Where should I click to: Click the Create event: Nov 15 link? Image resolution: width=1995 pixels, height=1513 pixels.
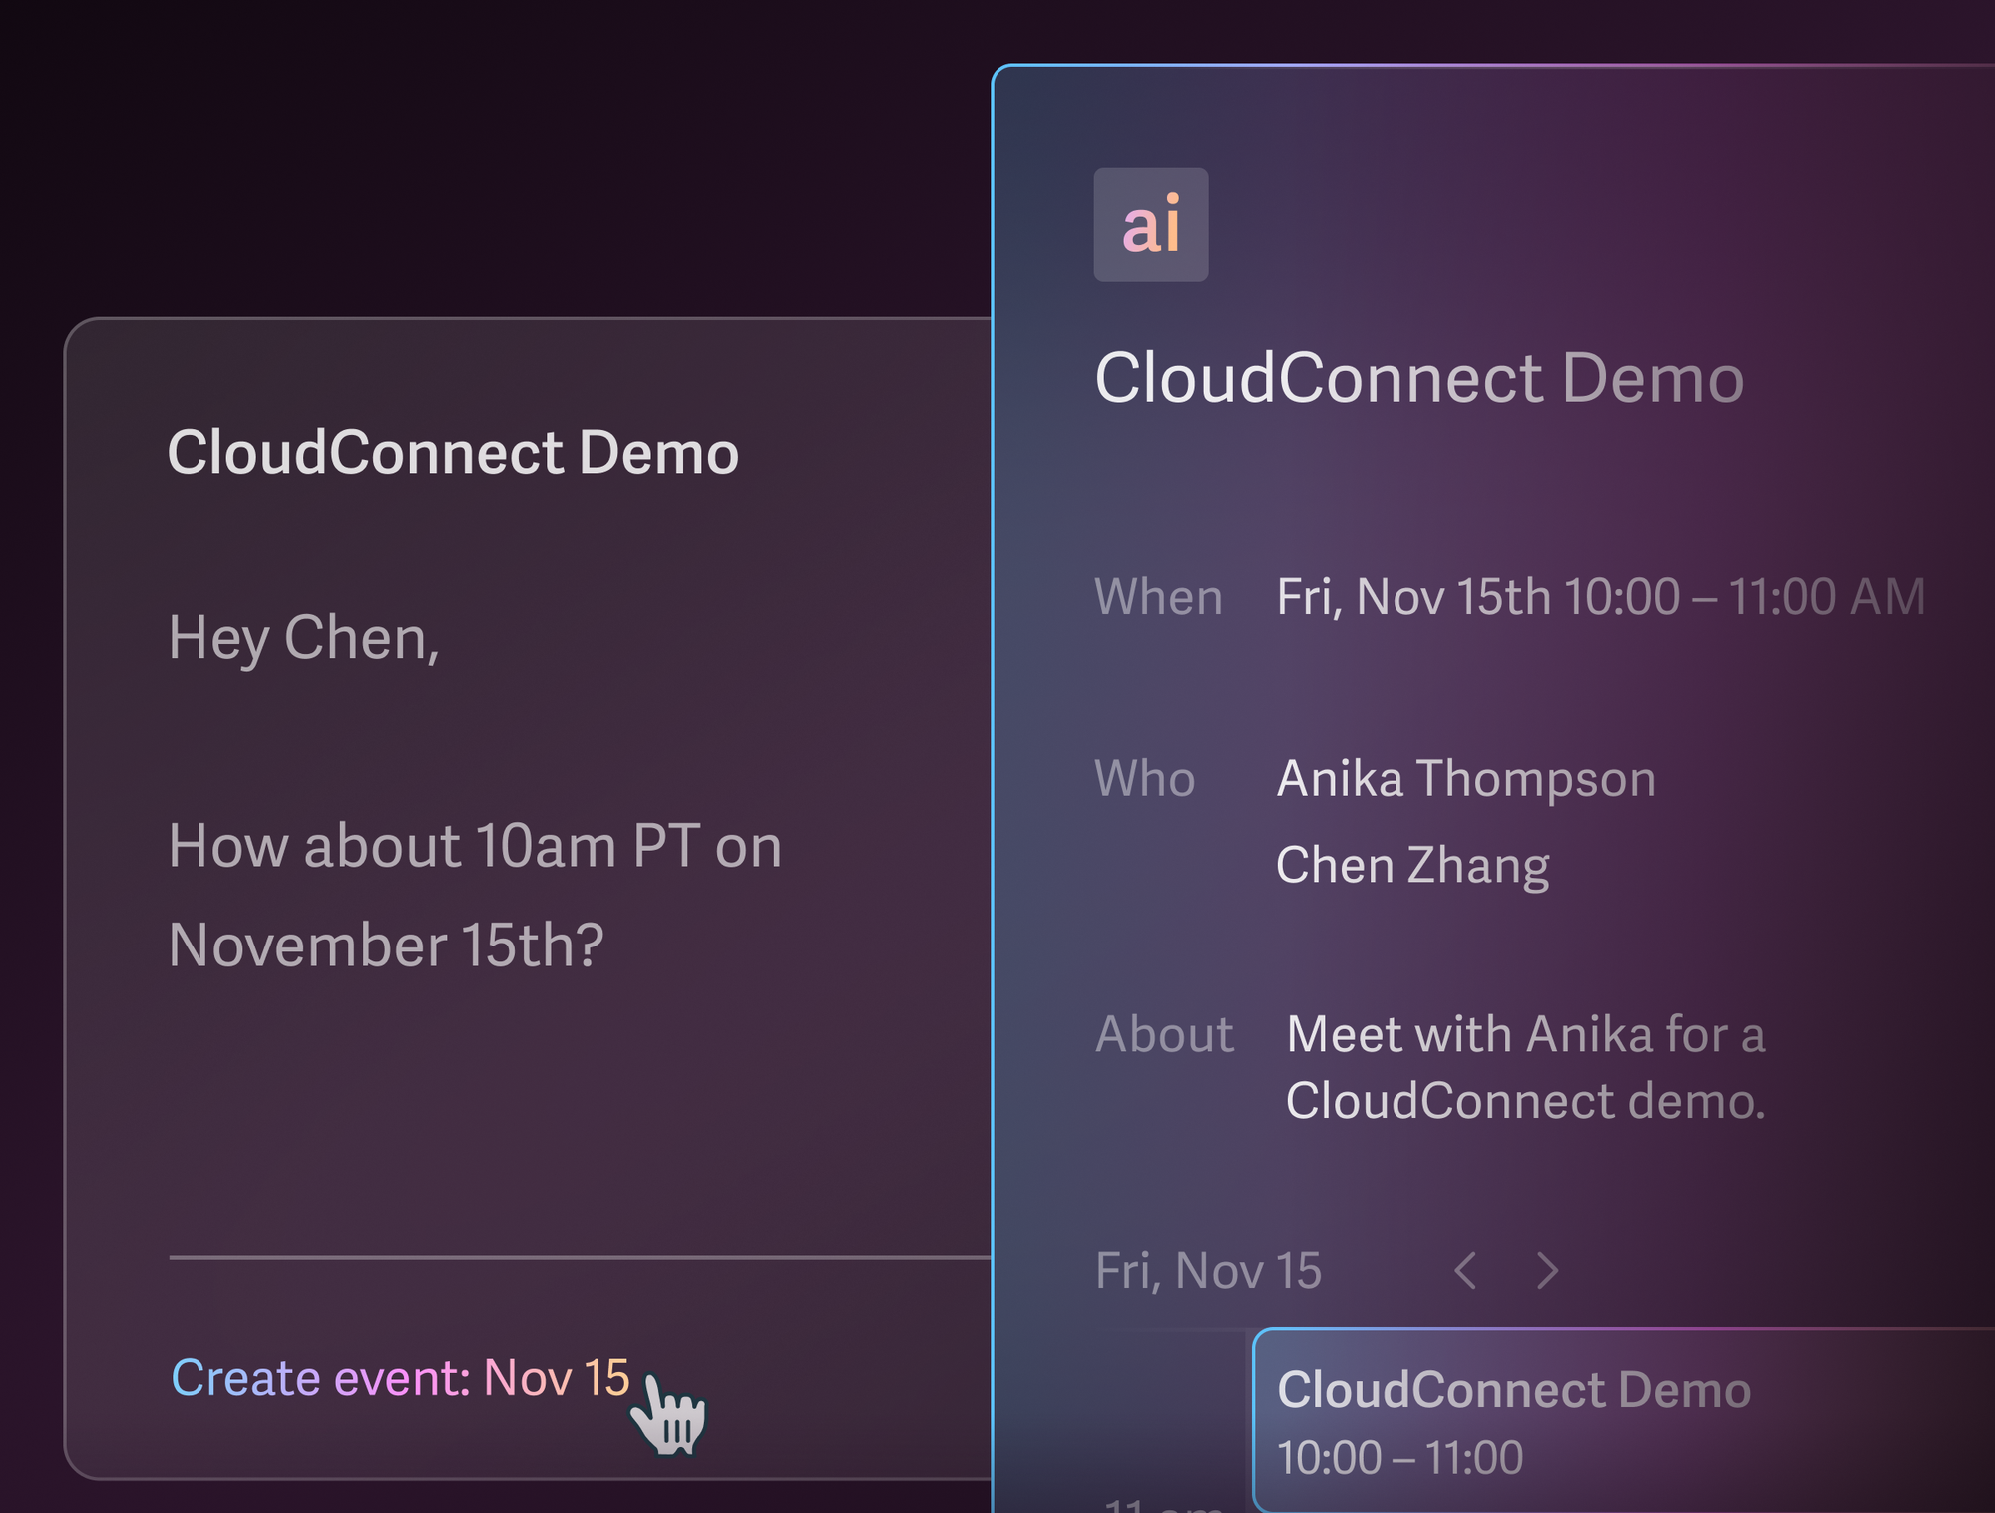point(400,1378)
